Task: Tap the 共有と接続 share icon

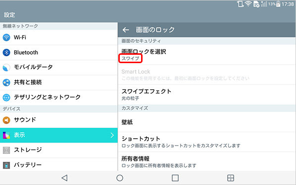Action: pos(6,82)
